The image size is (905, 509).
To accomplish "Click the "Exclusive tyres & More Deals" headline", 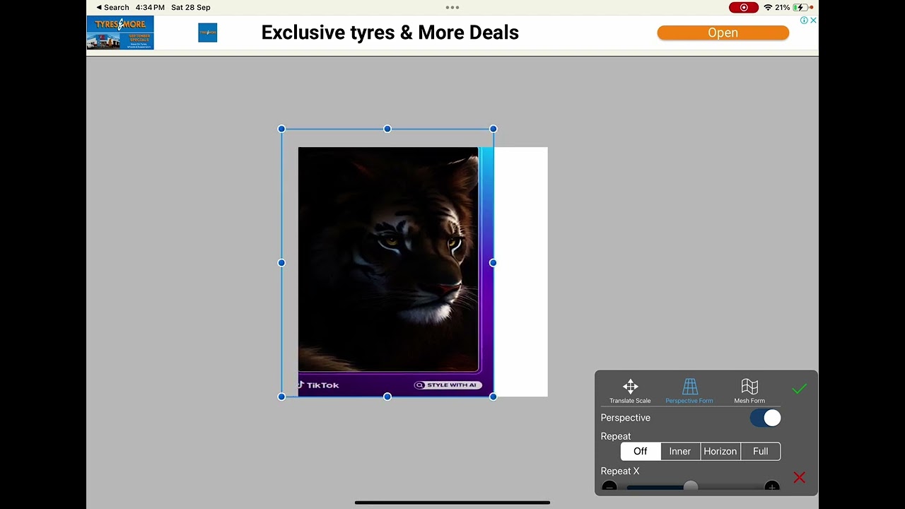I will coord(390,33).
